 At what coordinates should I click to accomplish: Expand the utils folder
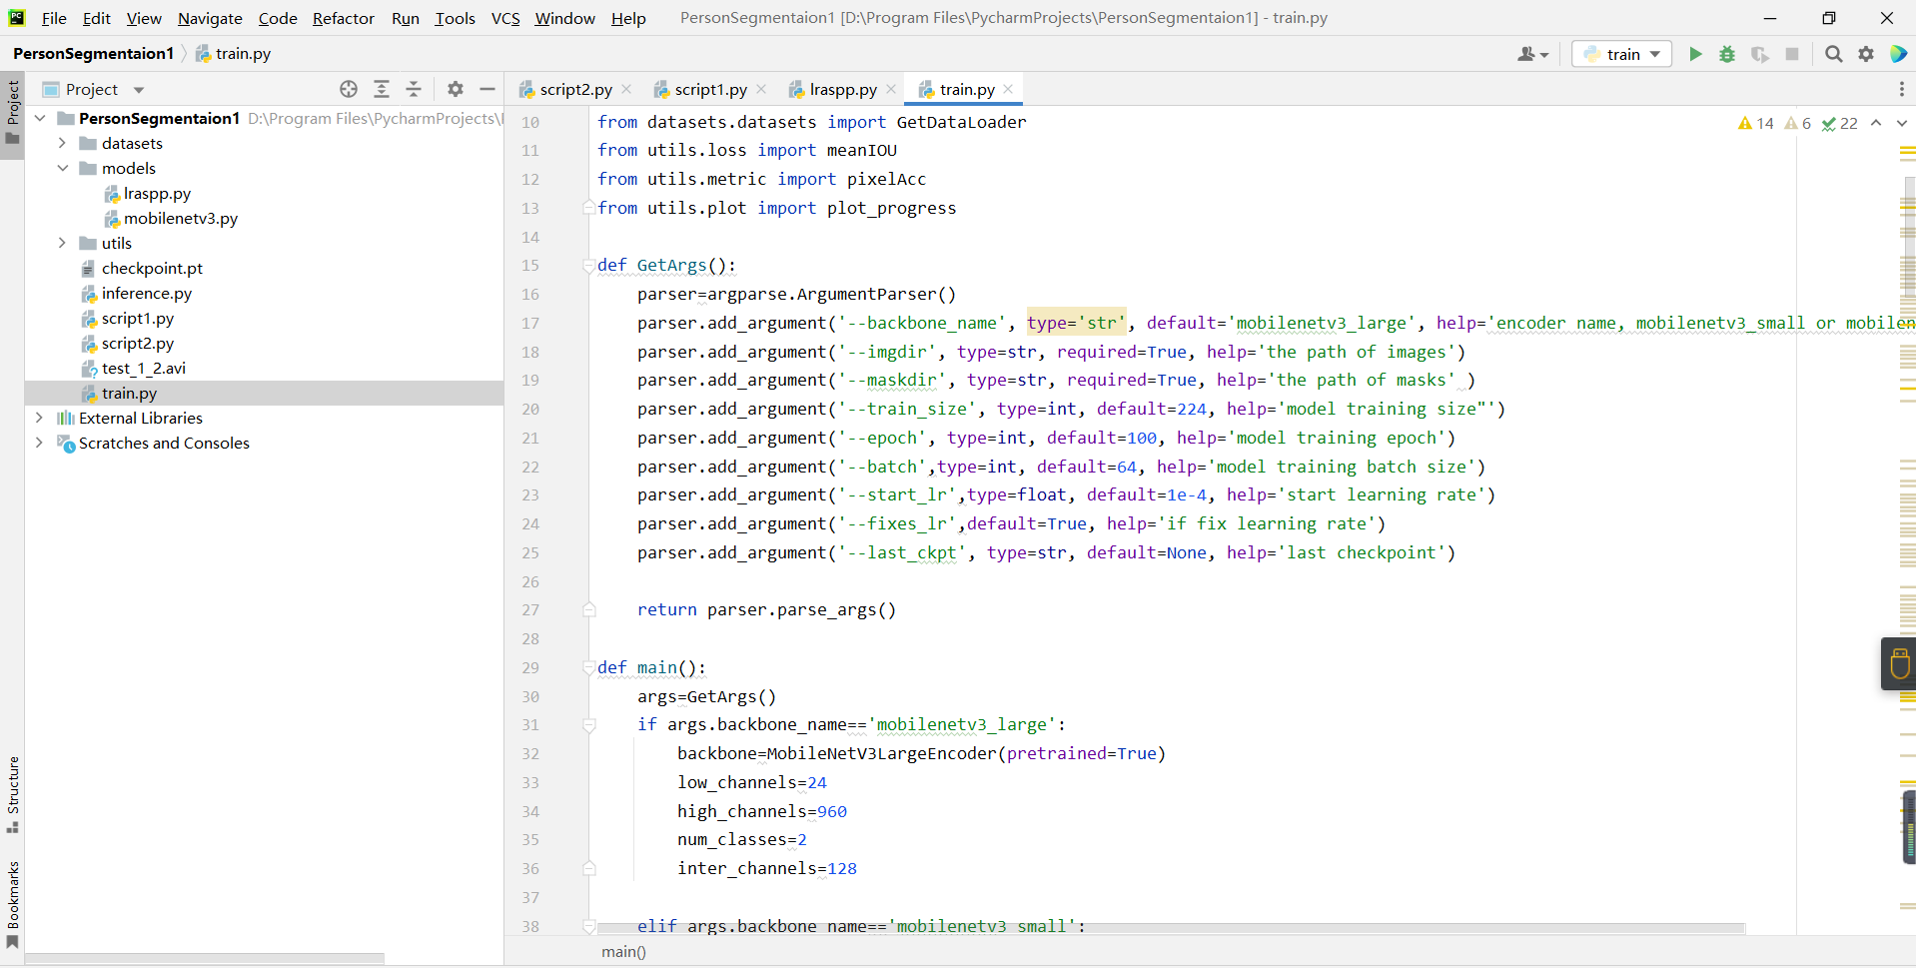coord(62,243)
